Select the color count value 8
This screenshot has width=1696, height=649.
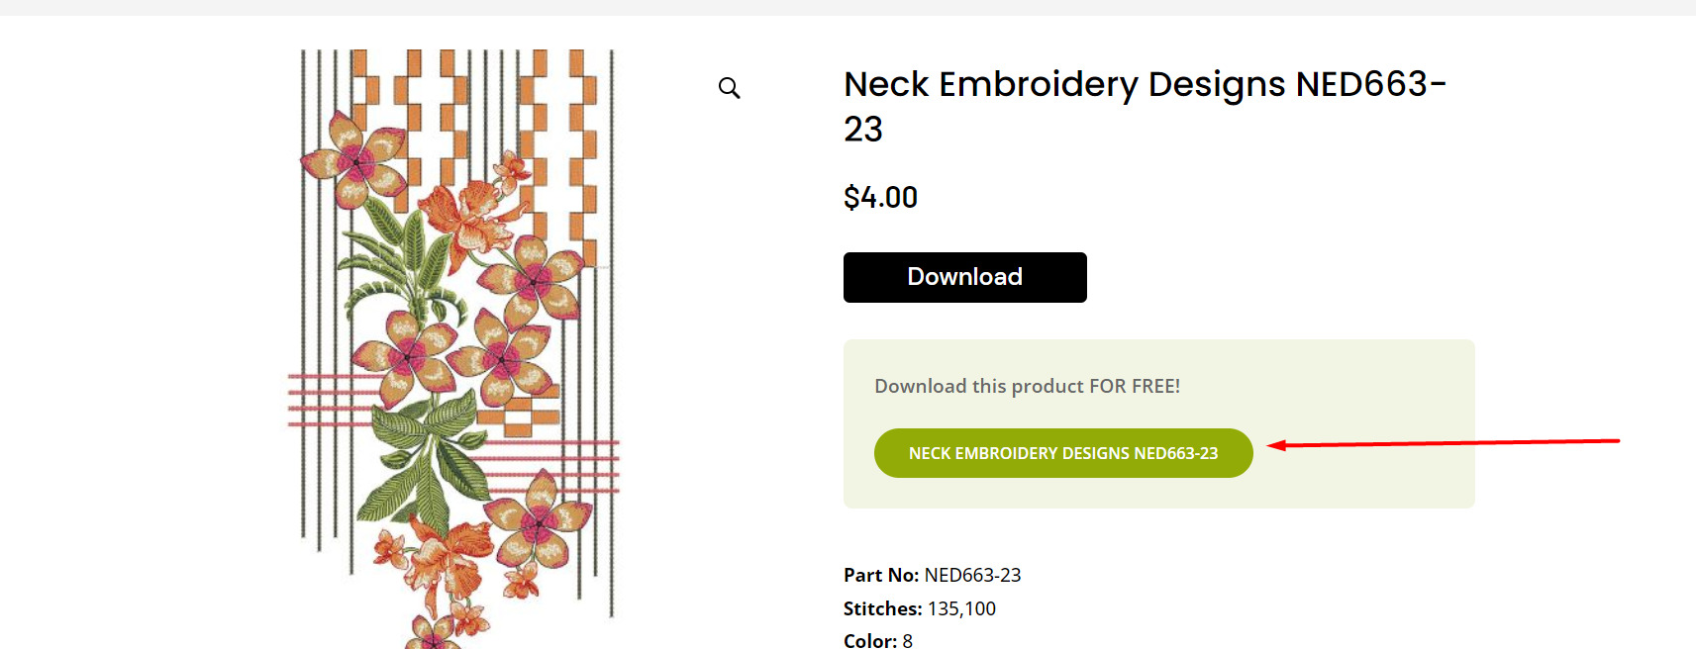coord(907,640)
